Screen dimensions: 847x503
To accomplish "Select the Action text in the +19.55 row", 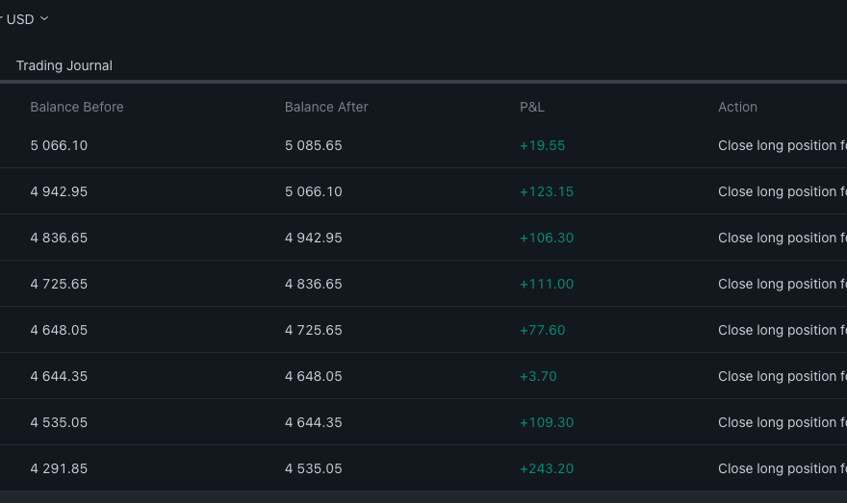I will (782, 145).
